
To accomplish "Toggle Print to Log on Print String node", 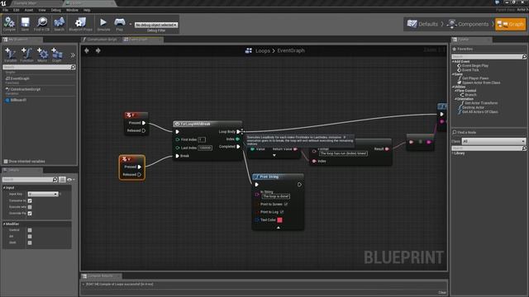I will (x=282, y=212).
